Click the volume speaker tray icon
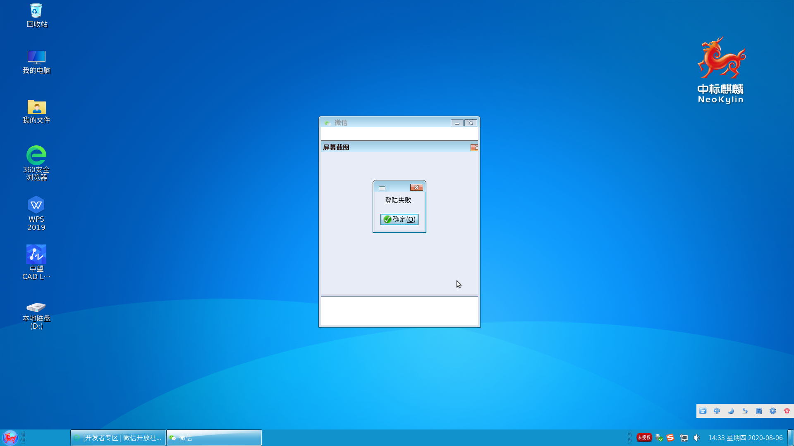The width and height of the screenshot is (794, 446). coord(697,438)
